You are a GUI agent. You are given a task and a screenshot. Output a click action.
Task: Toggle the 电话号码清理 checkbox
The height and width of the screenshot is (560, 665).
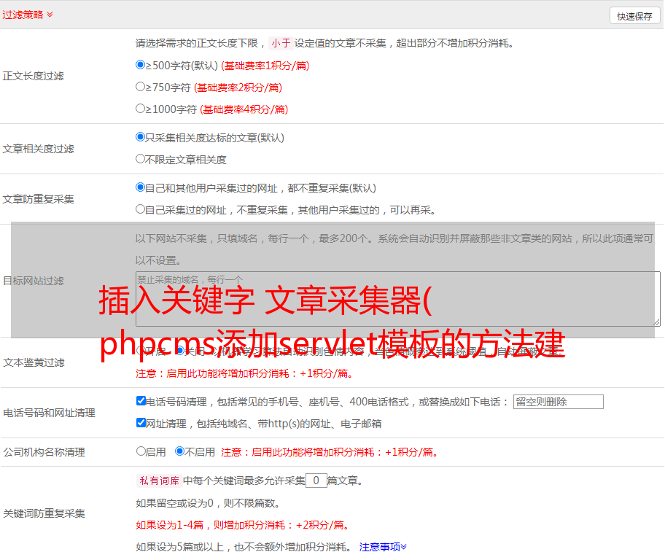pyautogui.click(x=141, y=401)
